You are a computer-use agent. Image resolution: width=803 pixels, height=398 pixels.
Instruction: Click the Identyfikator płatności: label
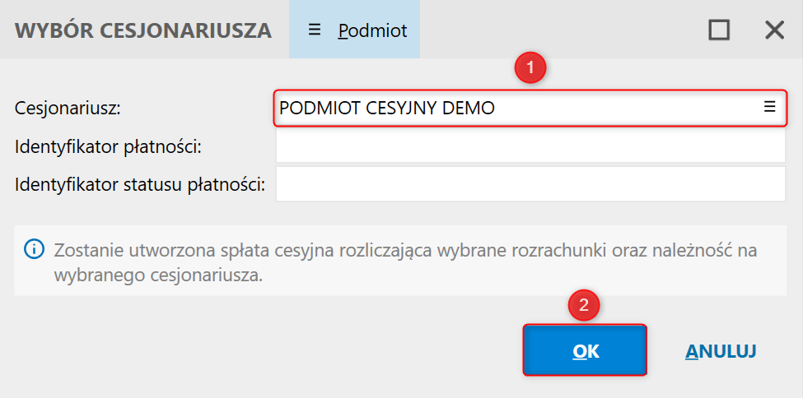[x=109, y=147]
